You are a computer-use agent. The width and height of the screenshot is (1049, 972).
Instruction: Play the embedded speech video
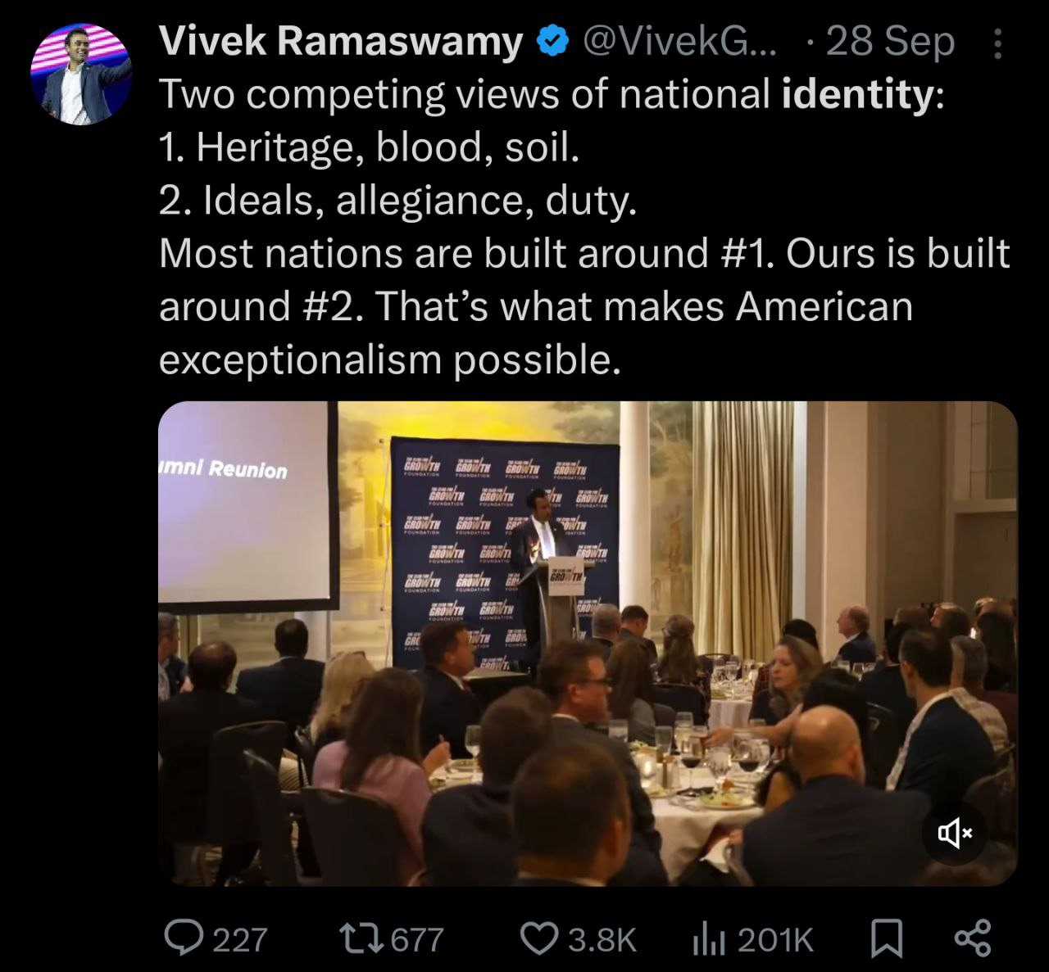(x=588, y=644)
